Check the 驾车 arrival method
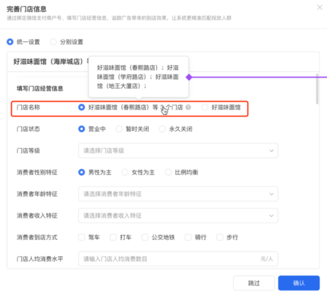The width and height of the screenshot is (327, 295). (x=81, y=237)
